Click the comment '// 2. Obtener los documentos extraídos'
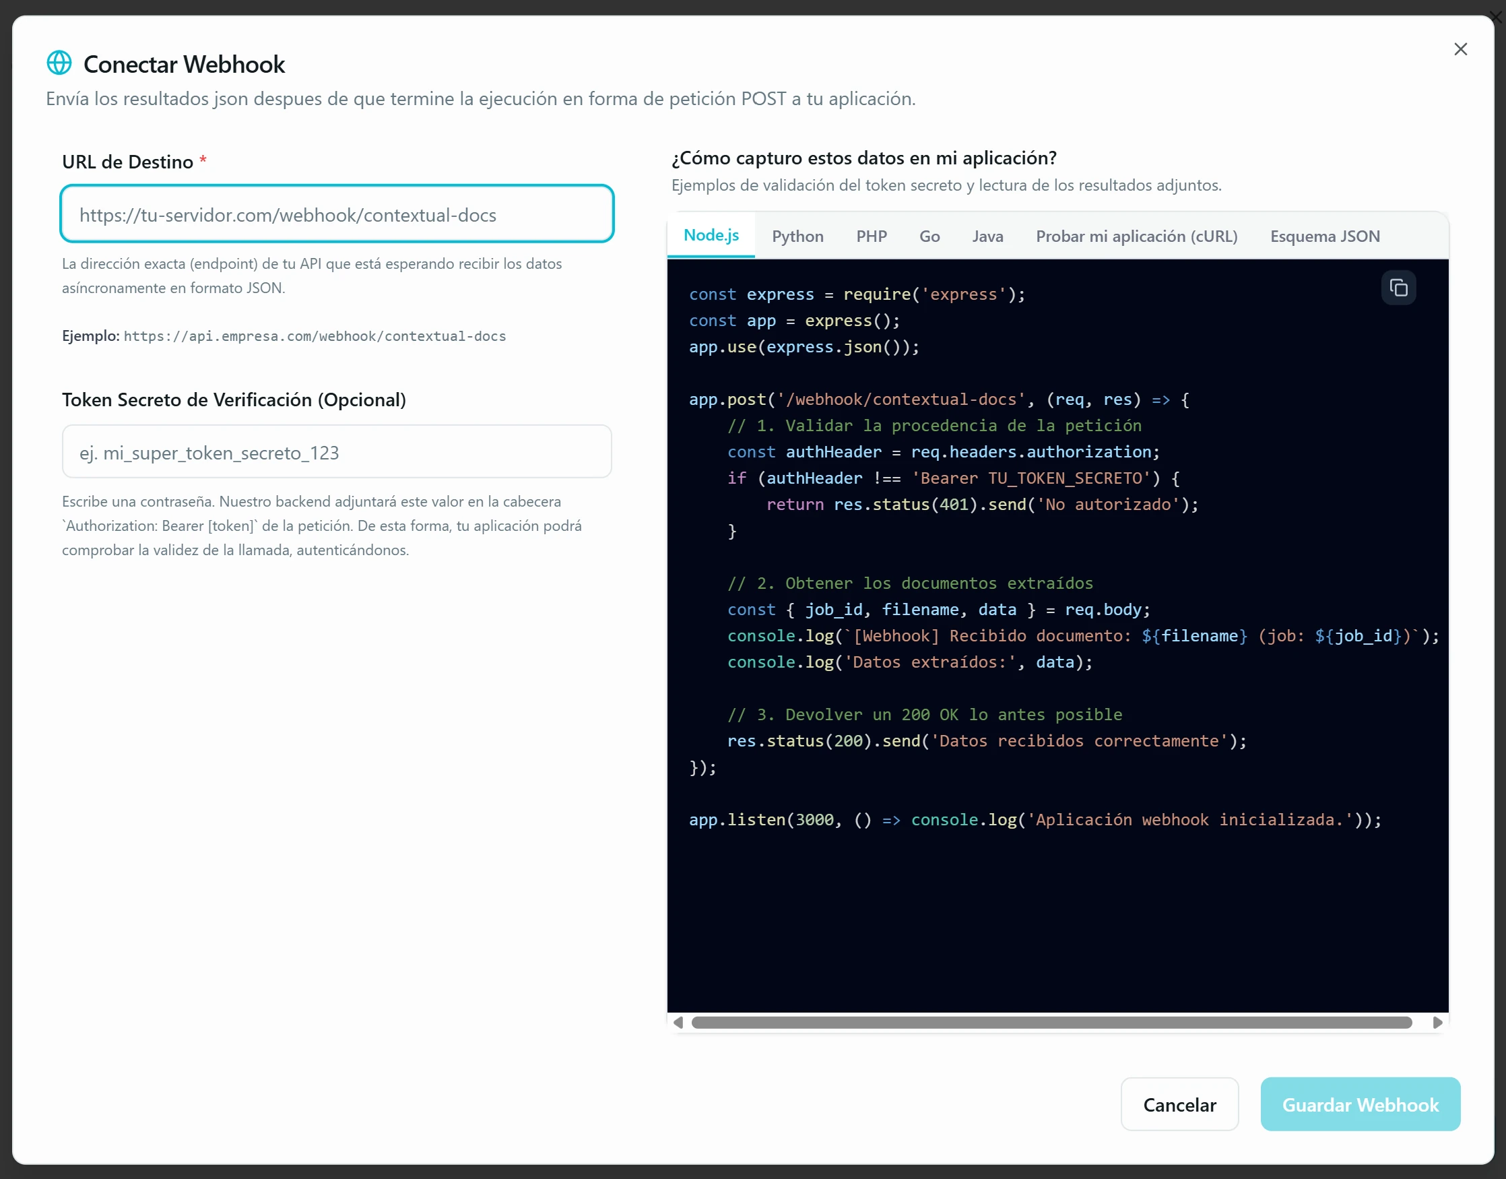The image size is (1506, 1179). pos(911,583)
